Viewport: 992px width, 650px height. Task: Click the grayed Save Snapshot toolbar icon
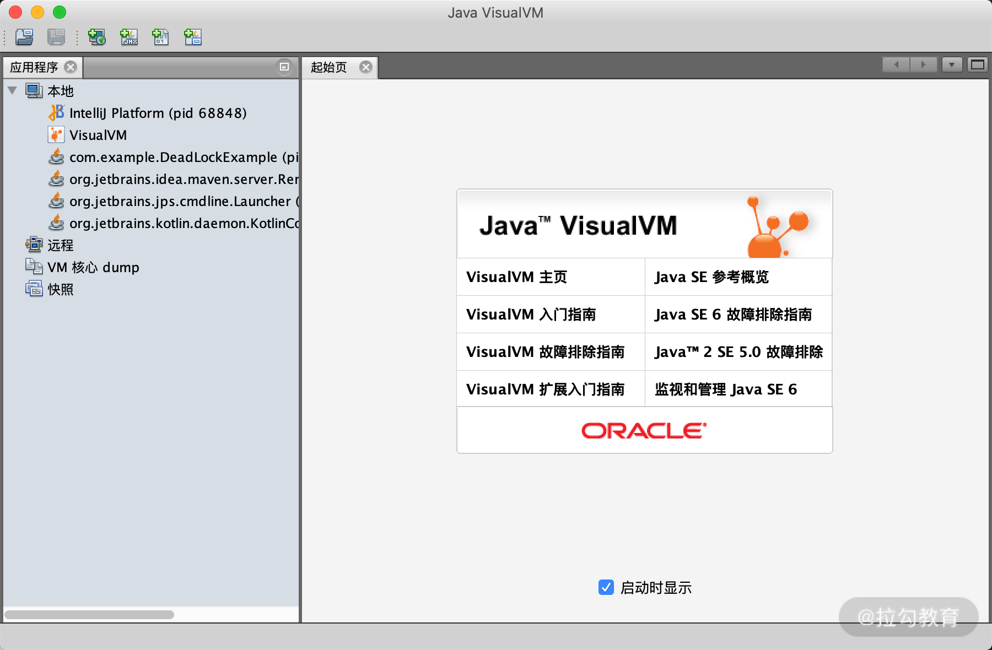tap(56, 37)
